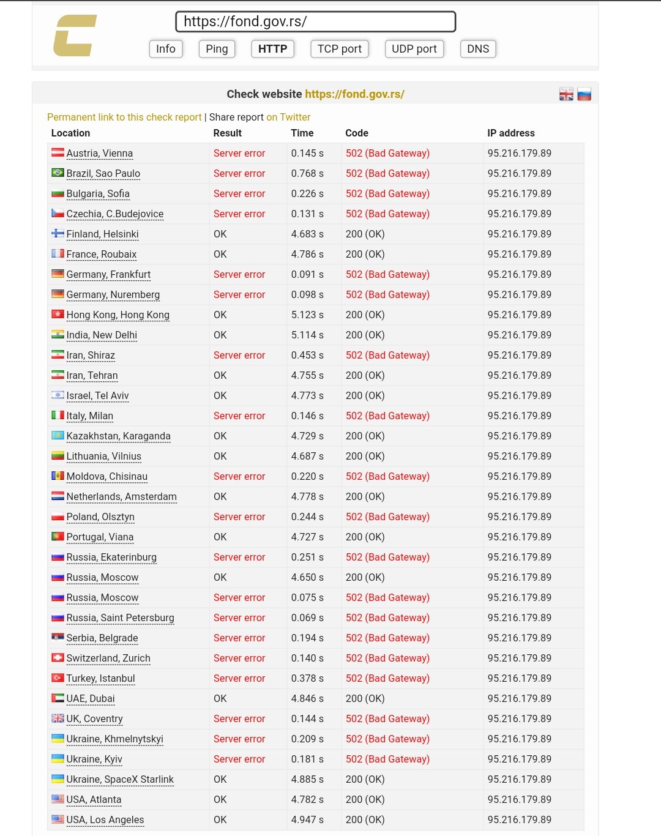
Task: Focus the URL input field
Action: tap(316, 21)
